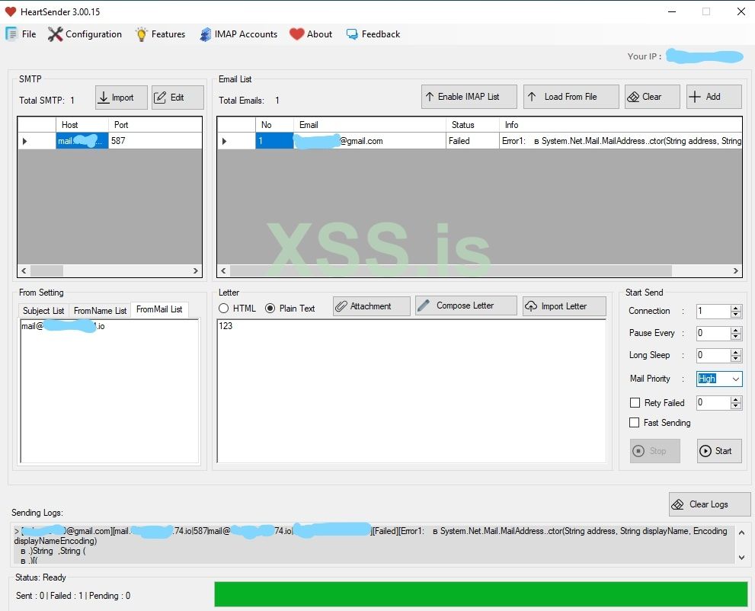Clear the sending logs
755x611 pixels.
coord(709,504)
